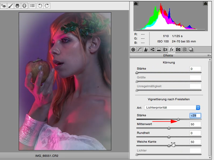Click the Unregelmäßigkeit value field

195,86
